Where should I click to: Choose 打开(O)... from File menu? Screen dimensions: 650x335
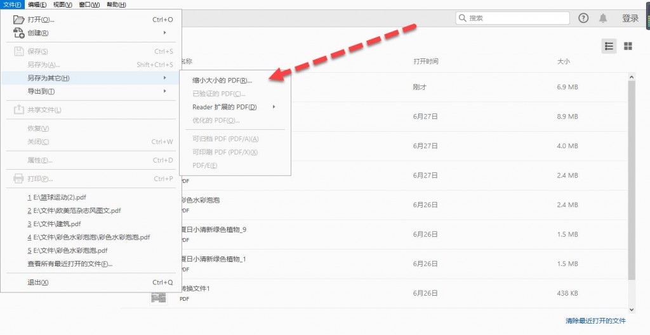pyautogui.click(x=91, y=20)
